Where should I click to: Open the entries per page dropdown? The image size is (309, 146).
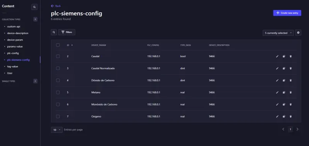pyautogui.click(x=57, y=130)
